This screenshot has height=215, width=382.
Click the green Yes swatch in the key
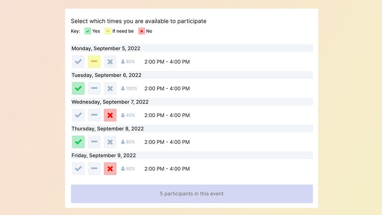tap(88, 31)
